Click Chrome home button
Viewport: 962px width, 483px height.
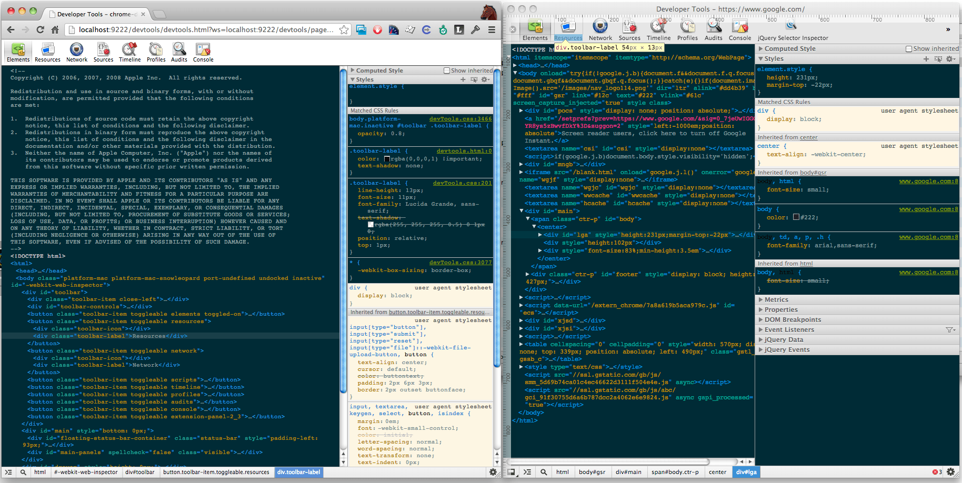(x=55, y=29)
